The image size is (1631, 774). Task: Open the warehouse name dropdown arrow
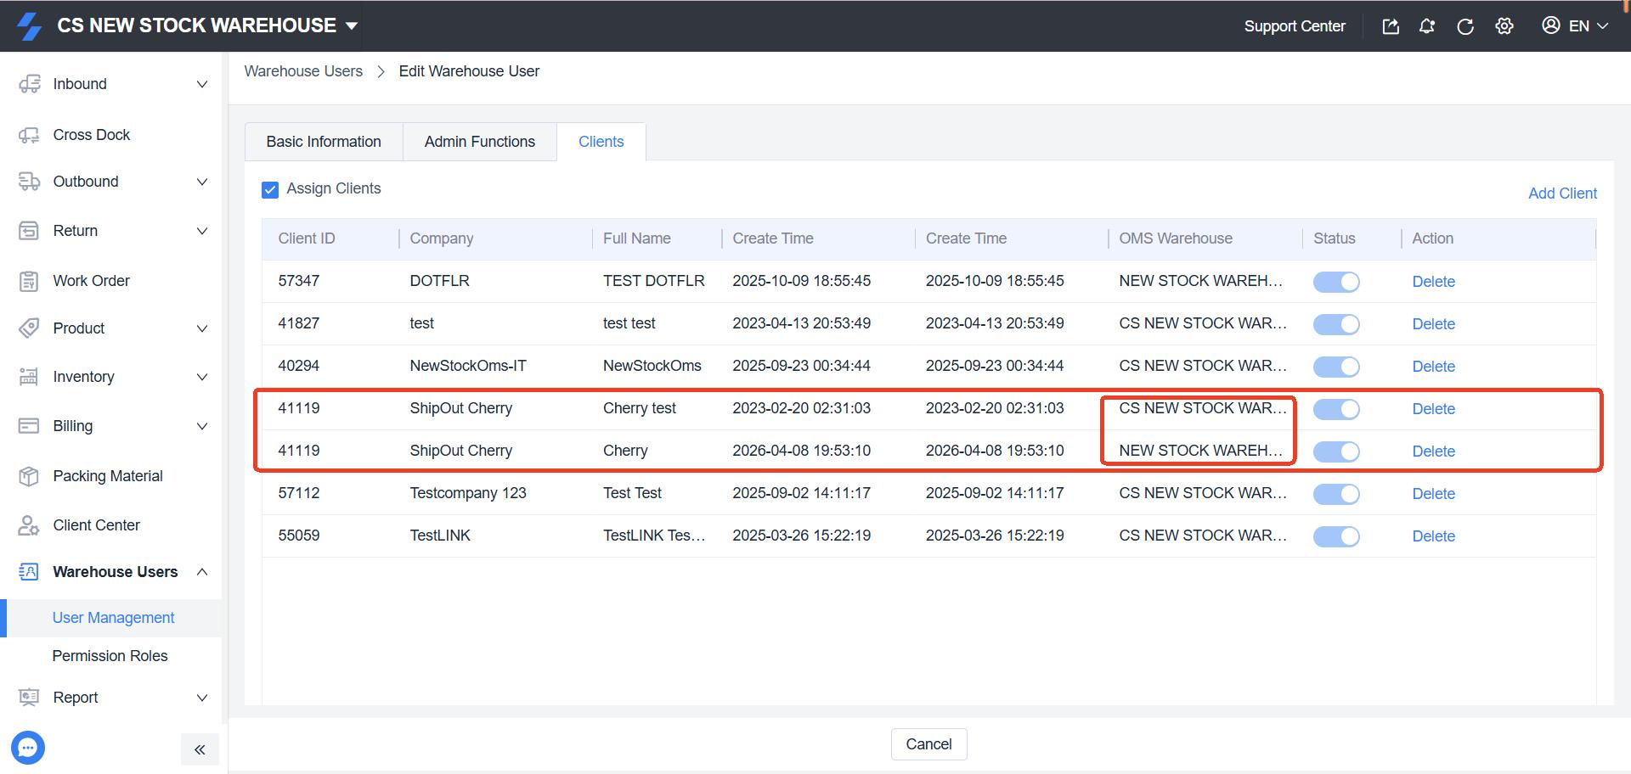[x=352, y=26]
